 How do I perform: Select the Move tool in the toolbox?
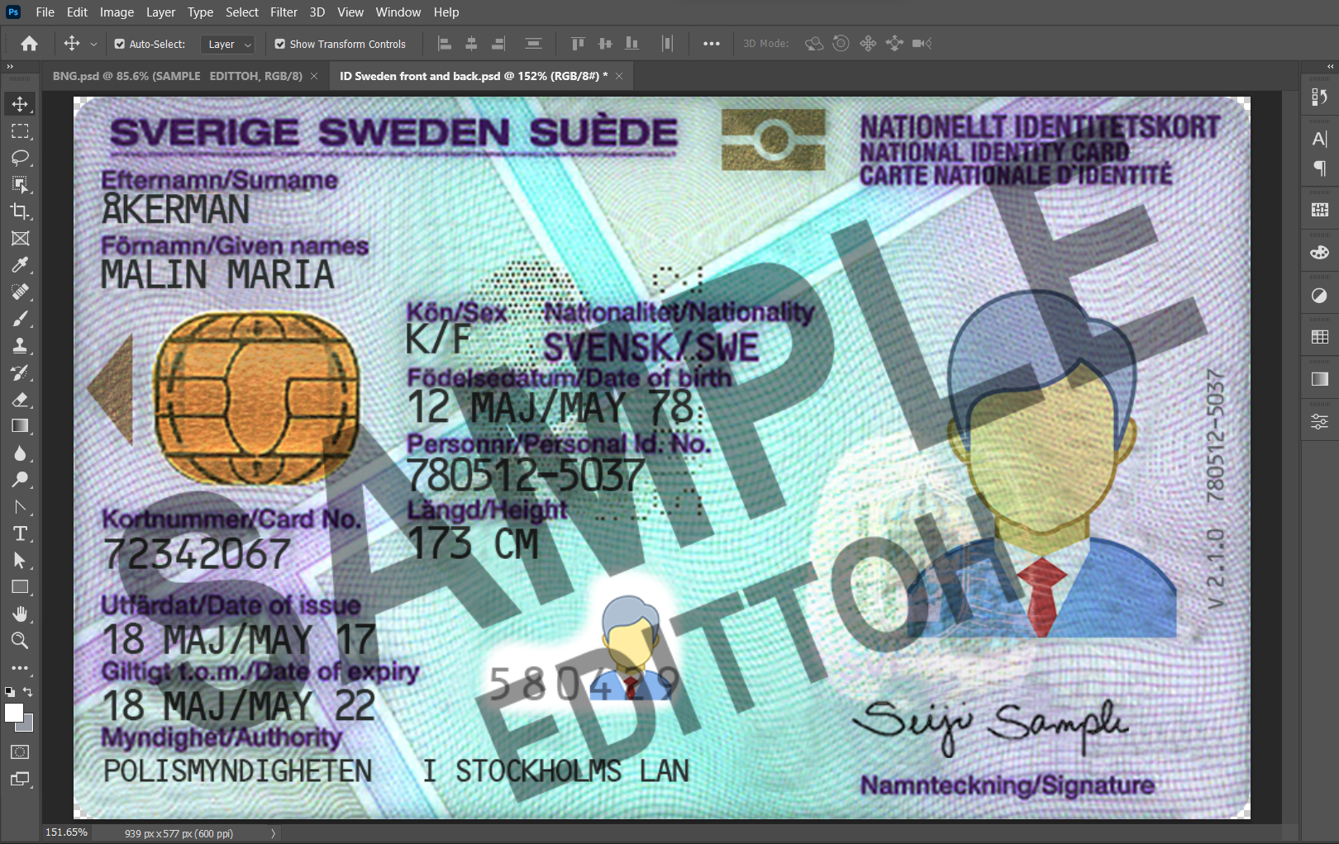click(x=20, y=104)
